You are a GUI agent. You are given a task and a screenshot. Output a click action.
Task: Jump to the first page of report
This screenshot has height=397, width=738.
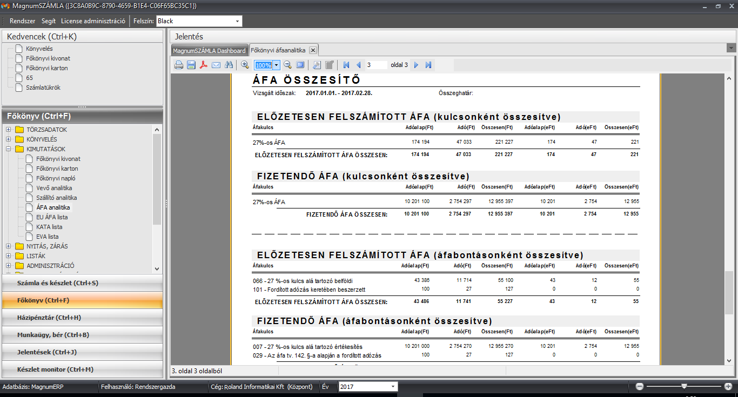click(346, 65)
